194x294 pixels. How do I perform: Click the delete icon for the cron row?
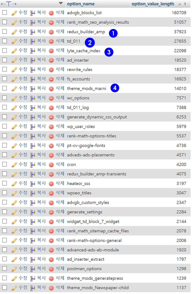(x=51, y=165)
